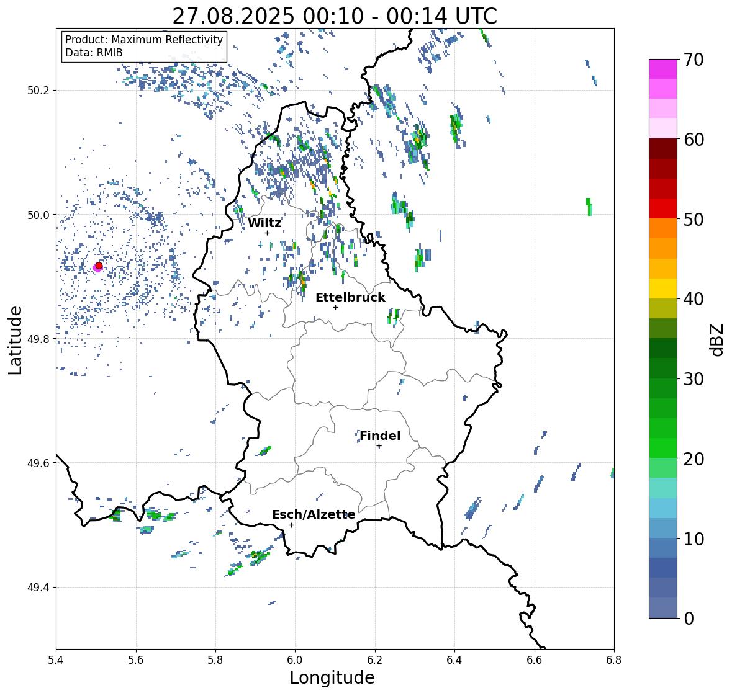This screenshot has width=732, height=693.
Task: Click the 0 tick on the colorbar
Action: 689,619
